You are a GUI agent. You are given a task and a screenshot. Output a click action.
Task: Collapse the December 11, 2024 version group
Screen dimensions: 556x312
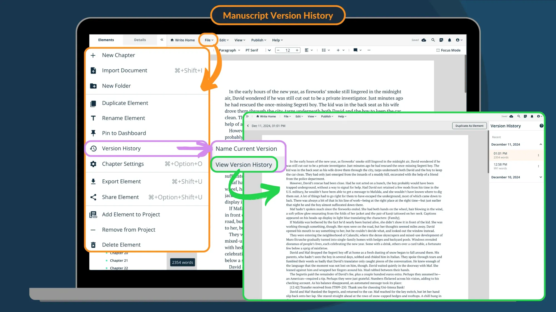click(541, 144)
